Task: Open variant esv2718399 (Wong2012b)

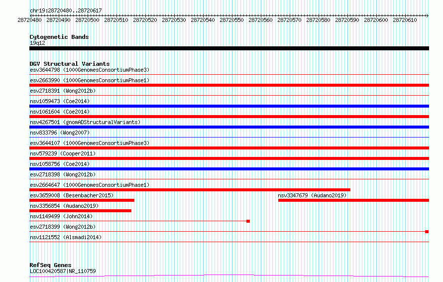Action: pyautogui.click(x=63, y=227)
